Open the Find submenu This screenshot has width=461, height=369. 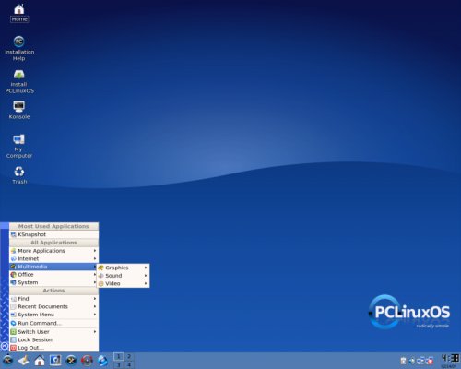[x=53, y=299]
